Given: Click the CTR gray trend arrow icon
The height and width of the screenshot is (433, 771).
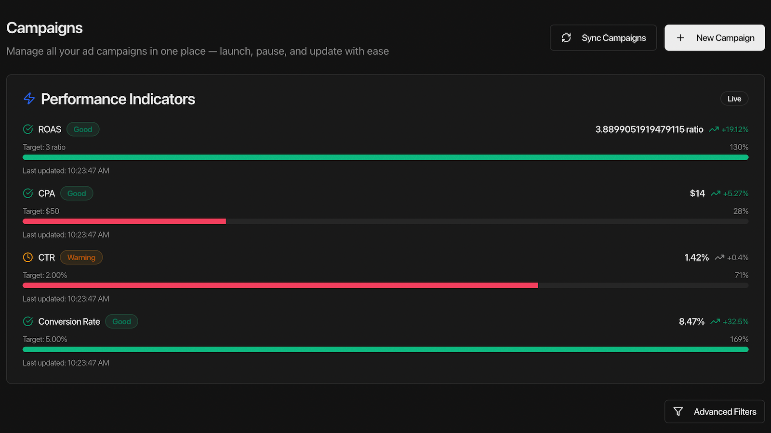Looking at the screenshot, I should click(x=719, y=257).
